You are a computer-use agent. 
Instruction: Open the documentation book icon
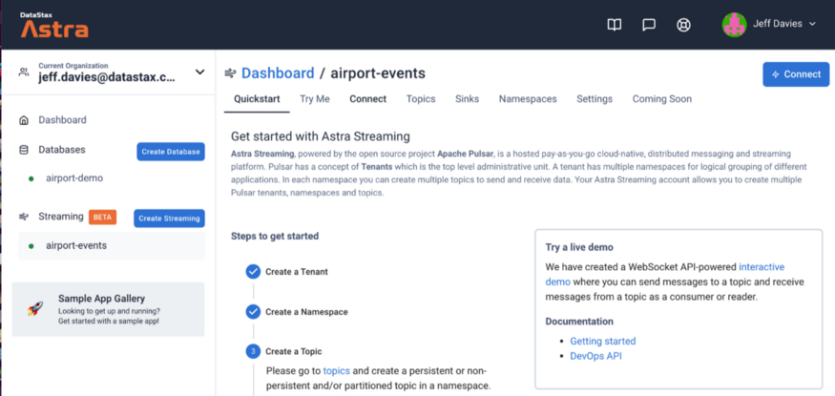615,25
